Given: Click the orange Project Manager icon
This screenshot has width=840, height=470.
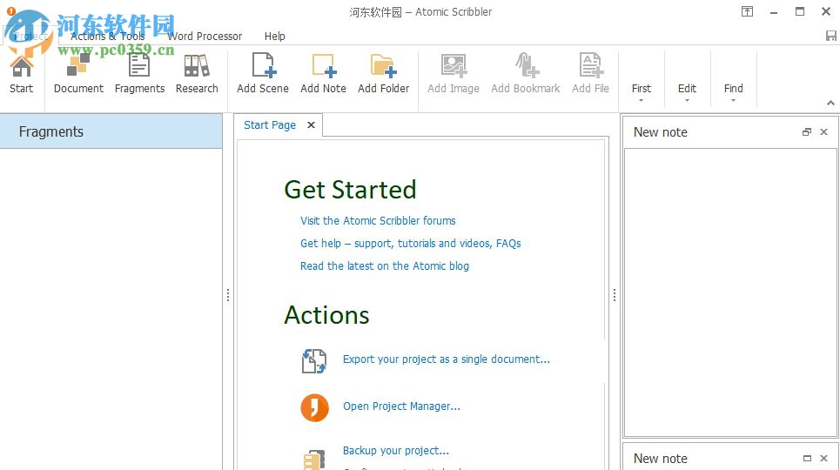Looking at the screenshot, I should click(314, 408).
